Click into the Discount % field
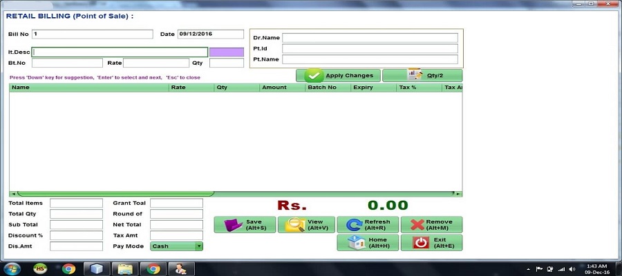622x276 pixels. coord(76,235)
